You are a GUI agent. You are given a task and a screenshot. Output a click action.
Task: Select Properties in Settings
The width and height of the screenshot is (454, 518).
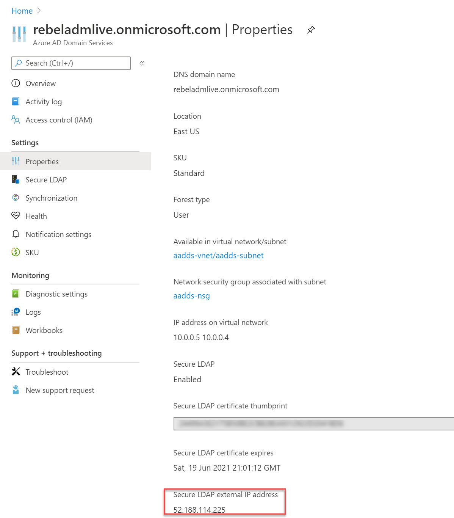75,162
